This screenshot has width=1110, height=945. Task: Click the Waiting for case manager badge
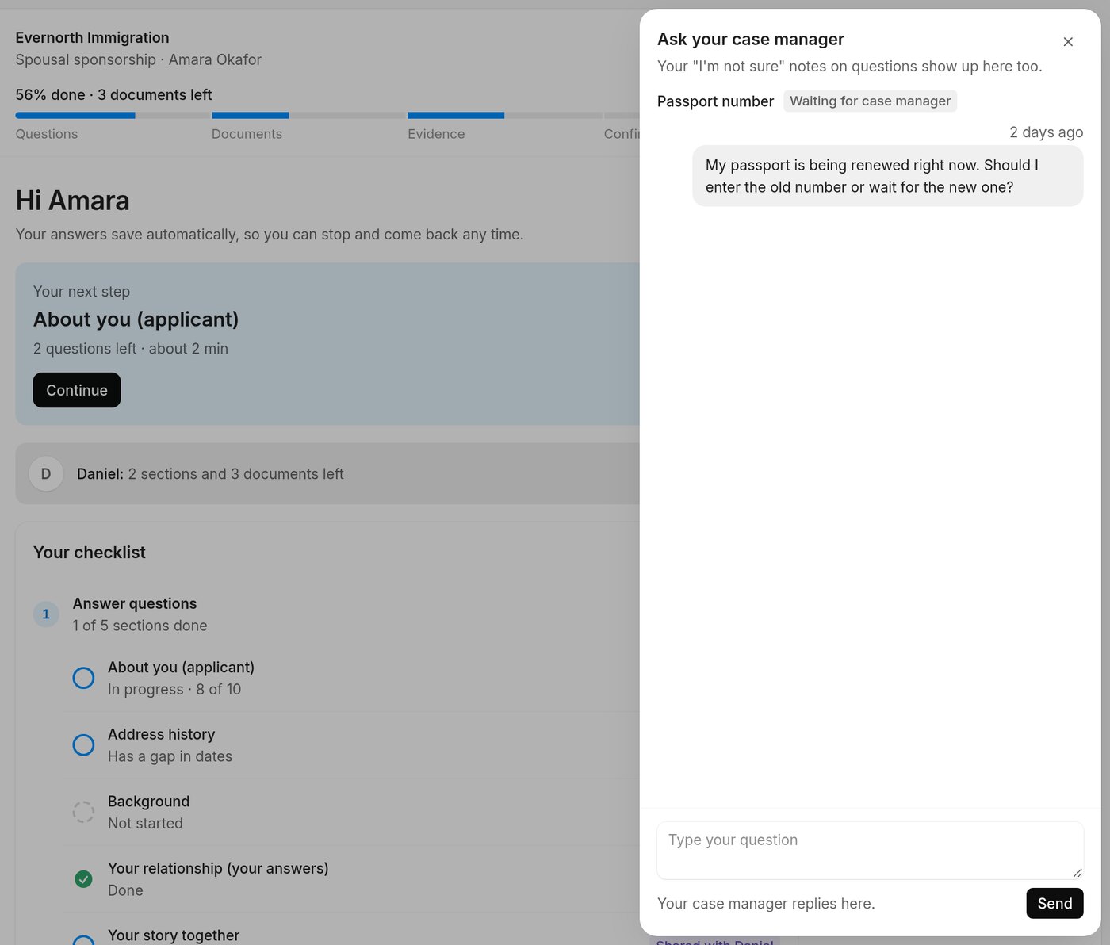click(x=870, y=101)
